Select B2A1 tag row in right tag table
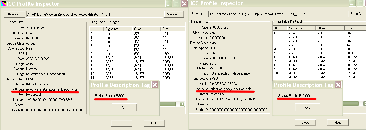Screen dimensions: 366x130 coord(320,65)
